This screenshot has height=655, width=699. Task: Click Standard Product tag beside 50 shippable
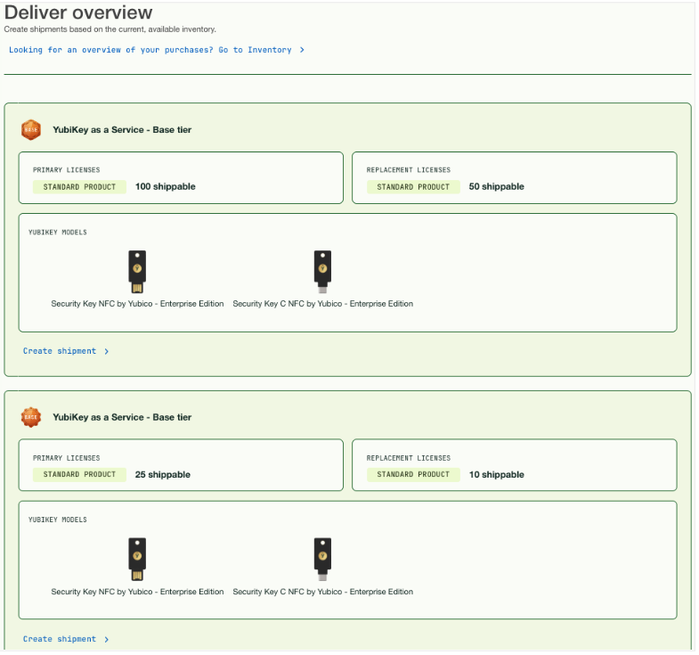point(413,187)
